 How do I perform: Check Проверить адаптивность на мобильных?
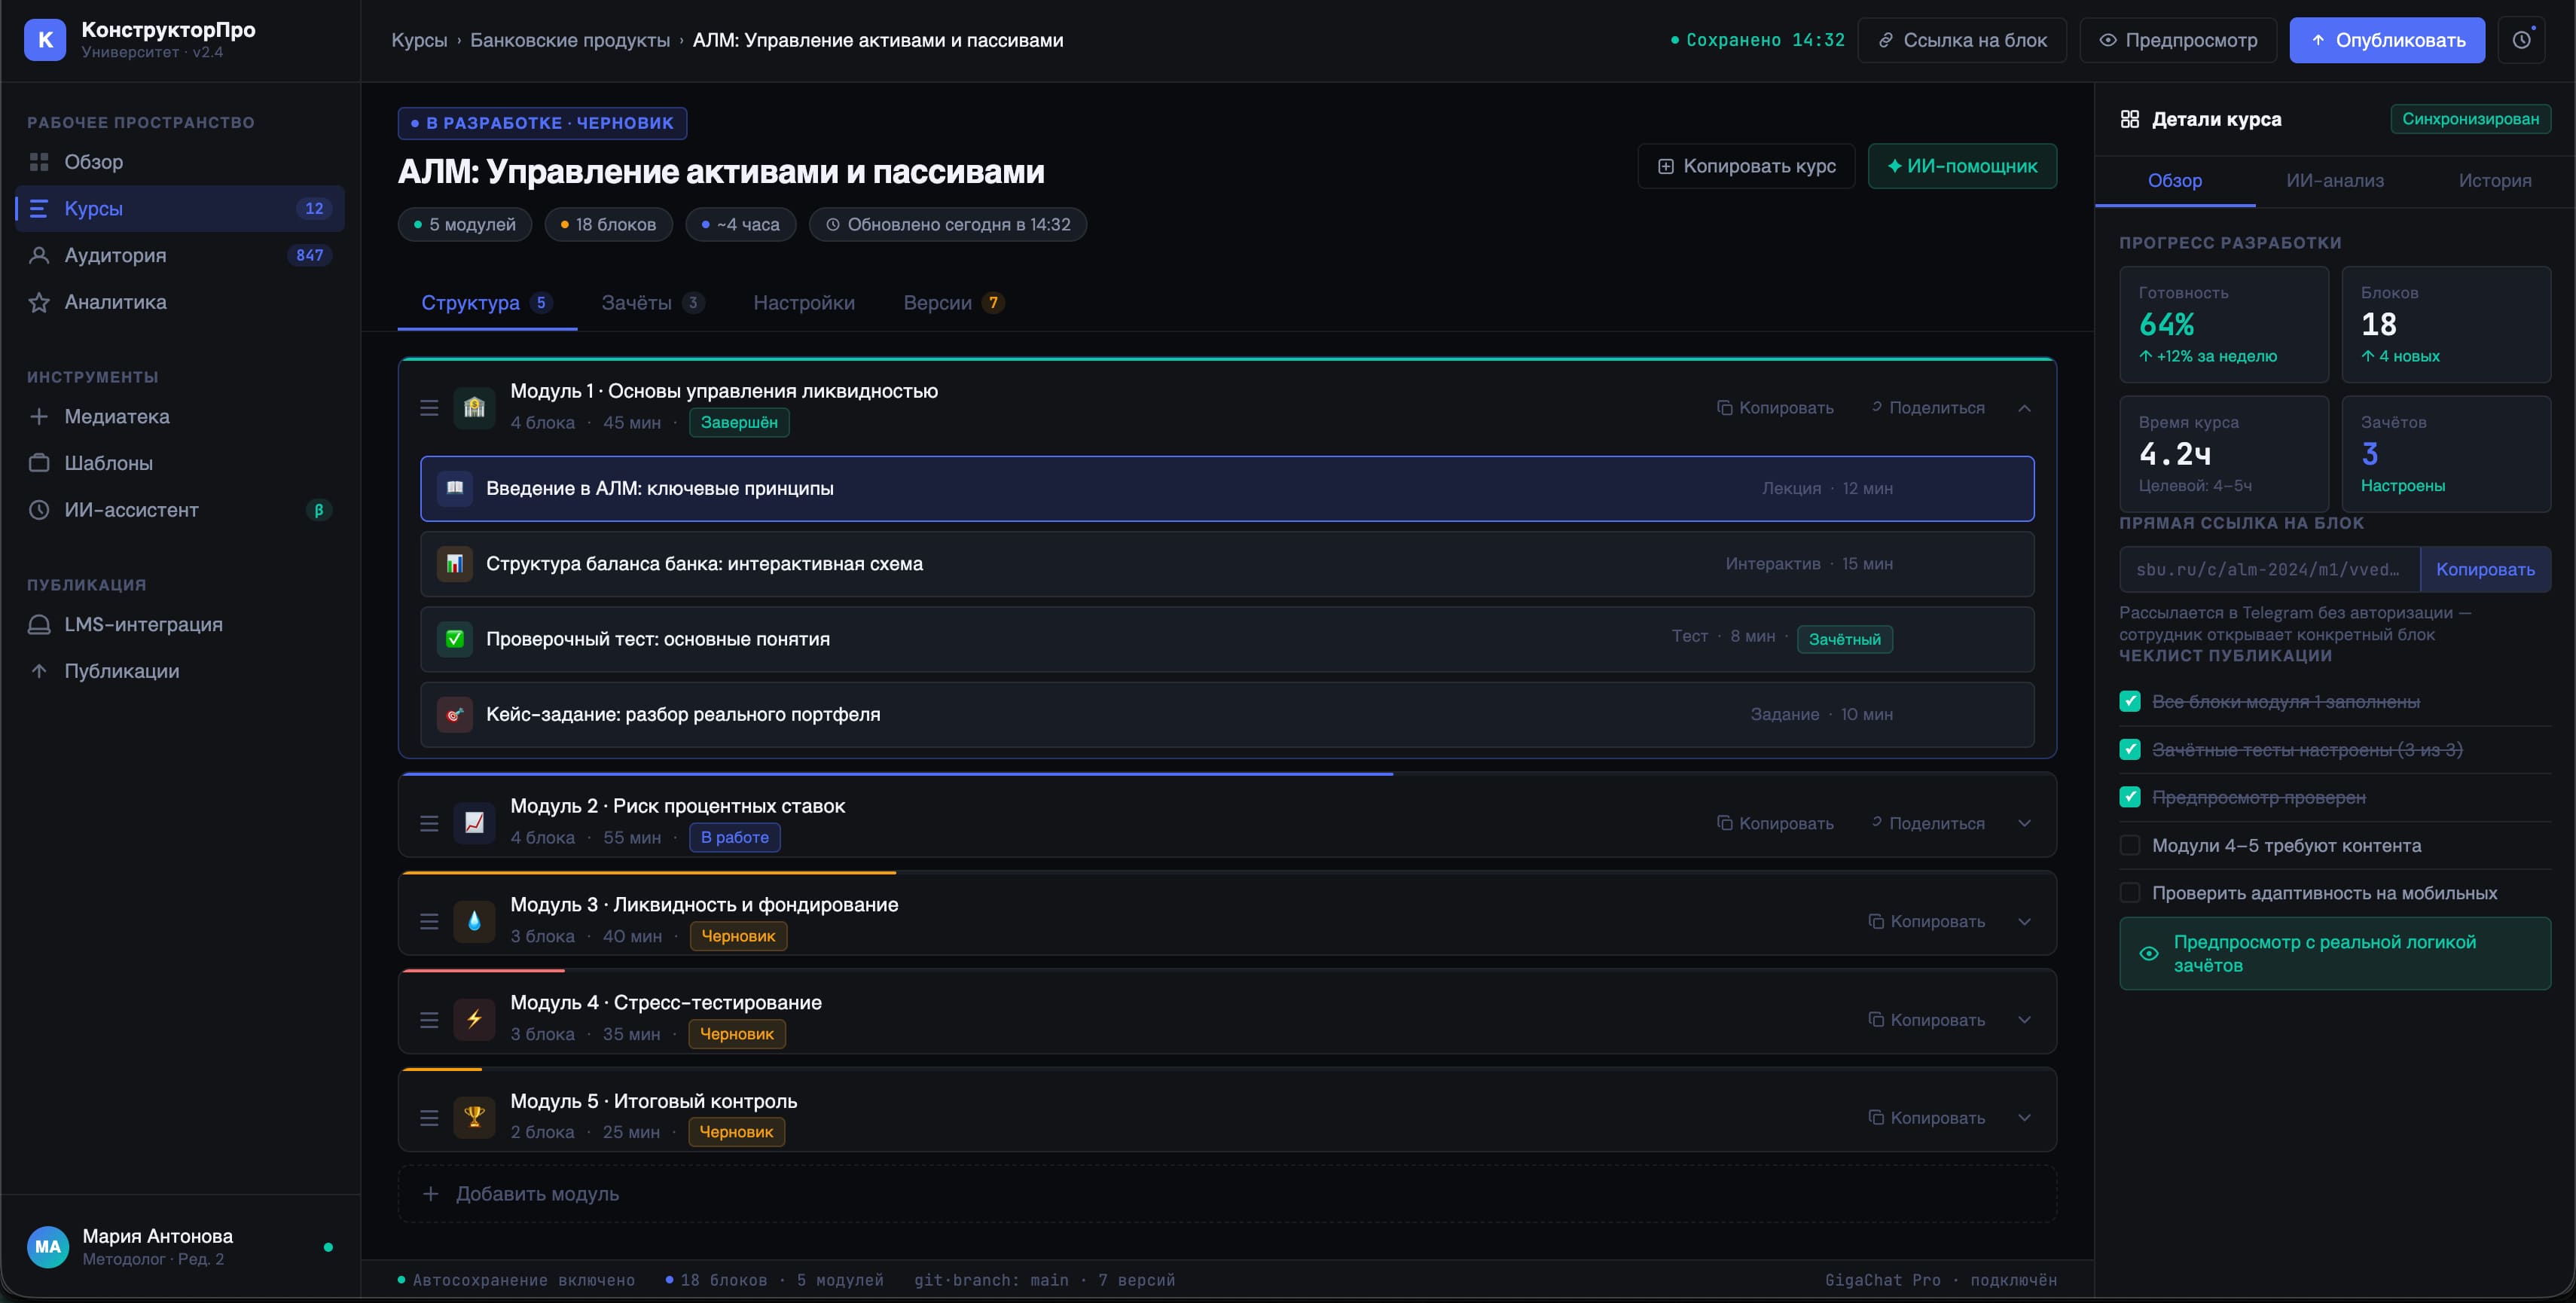pyautogui.click(x=2131, y=892)
